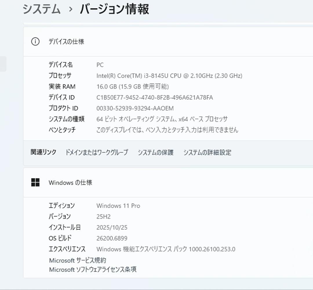Collapse the Windows の仕様 section header
Image resolution: width=313 pixels, height=290 pixels.
(x=168, y=183)
